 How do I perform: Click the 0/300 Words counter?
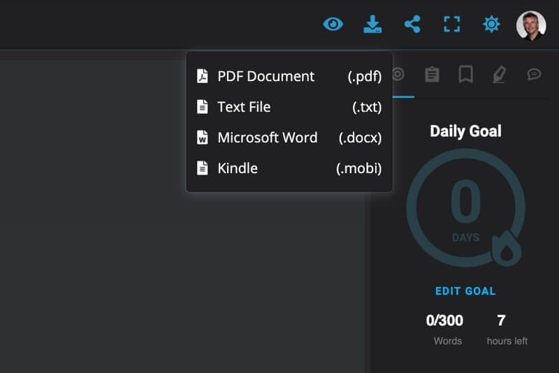pos(444,330)
